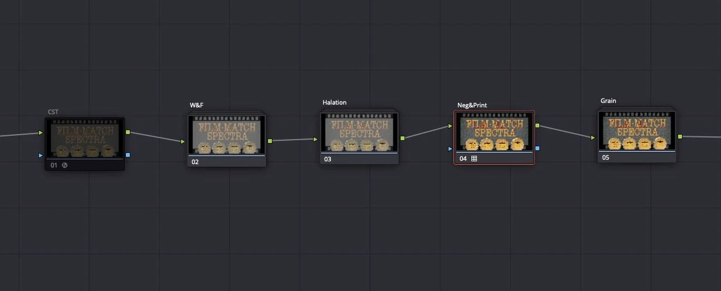721x291 pixels.
Task: Click node number 02
Action: click(x=195, y=162)
